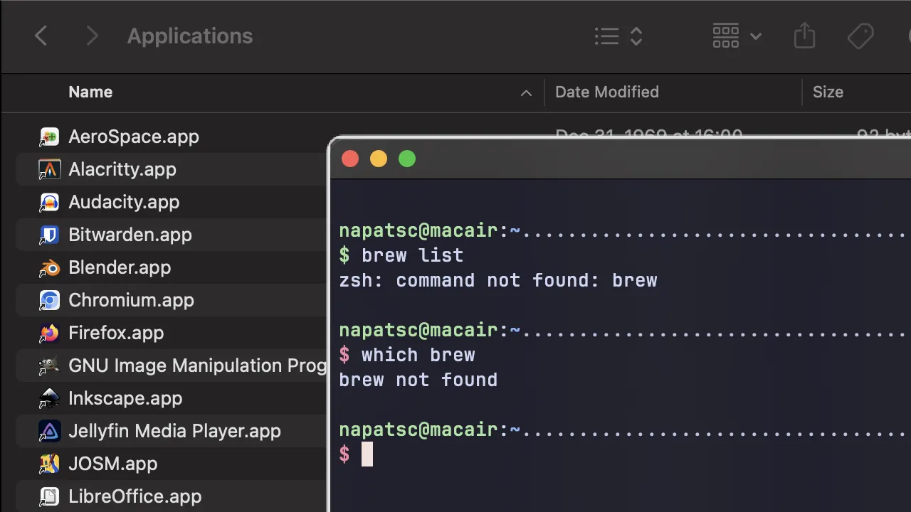Image resolution: width=911 pixels, height=512 pixels.
Task: Click the GNU Image Manipulation Program file name
Action: (198, 366)
